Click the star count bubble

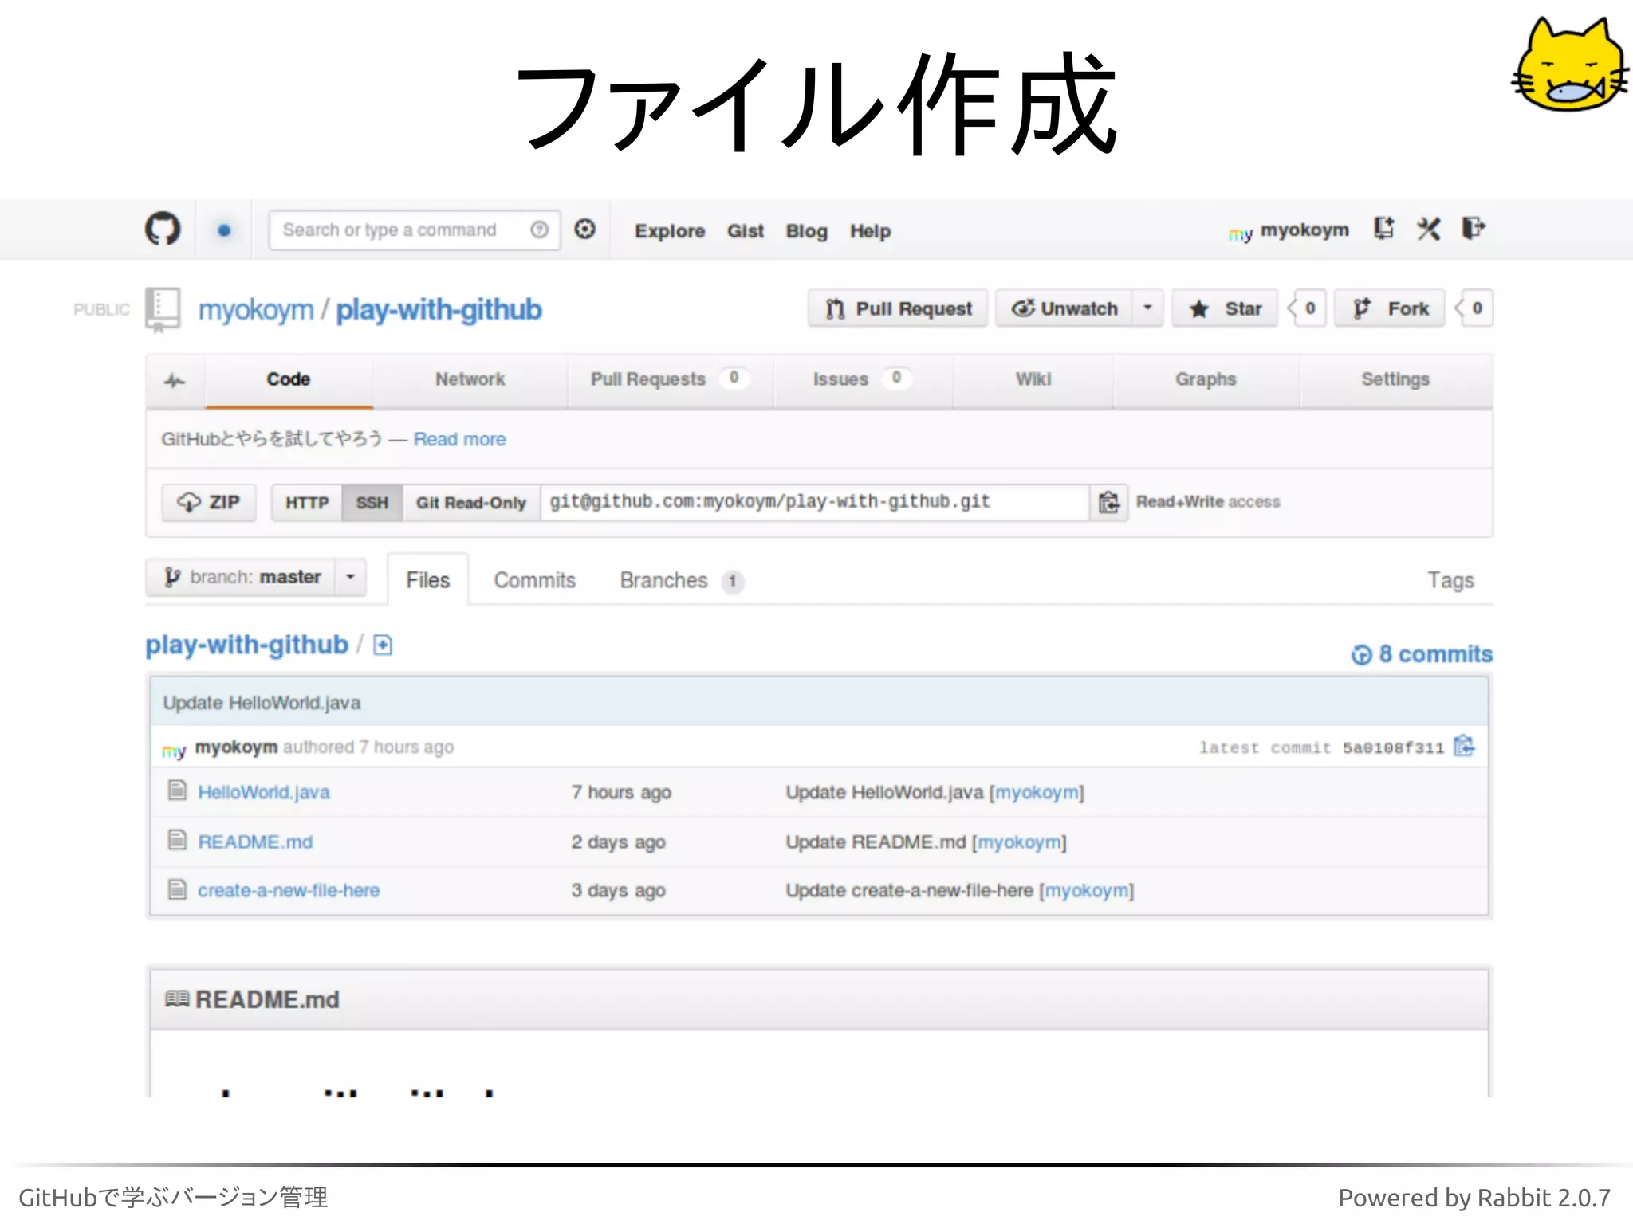click(1308, 308)
